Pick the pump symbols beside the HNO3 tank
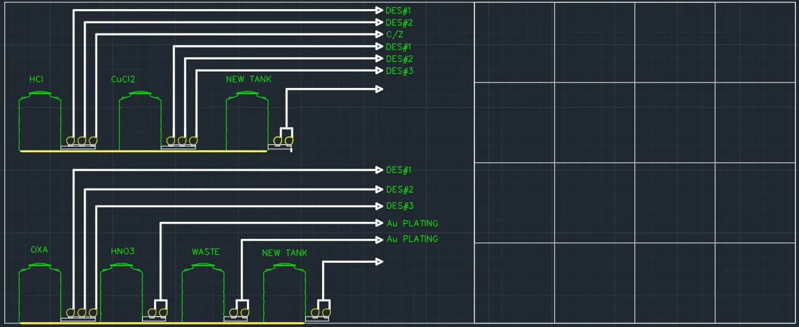799x327 pixels. pyautogui.click(x=157, y=313)
